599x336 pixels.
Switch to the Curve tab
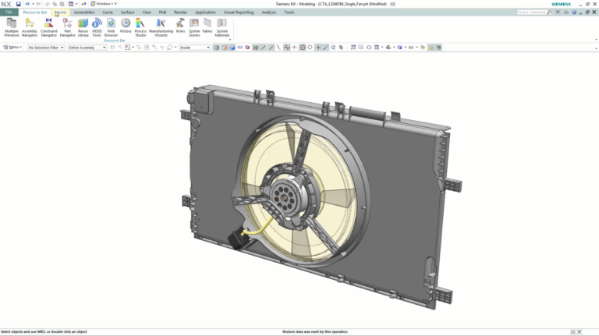pyautogui.click(x=108, y=12)
